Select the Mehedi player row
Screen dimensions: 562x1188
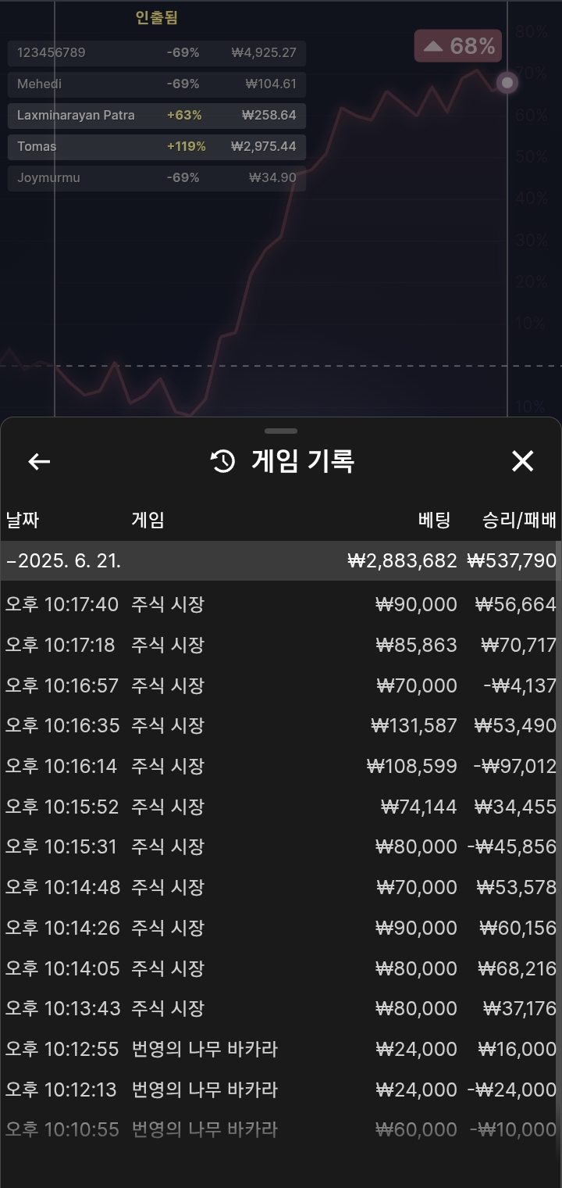click(x=157, y=84)
